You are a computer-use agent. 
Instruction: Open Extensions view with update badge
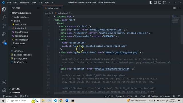pyautogui.click(x=4, y=42)
